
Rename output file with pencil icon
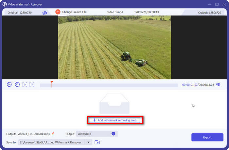tap(53, 134)
